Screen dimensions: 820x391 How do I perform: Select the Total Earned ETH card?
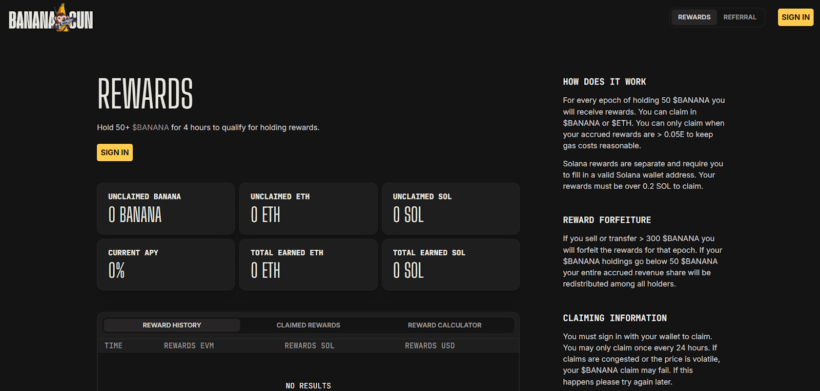click(308, 265)
